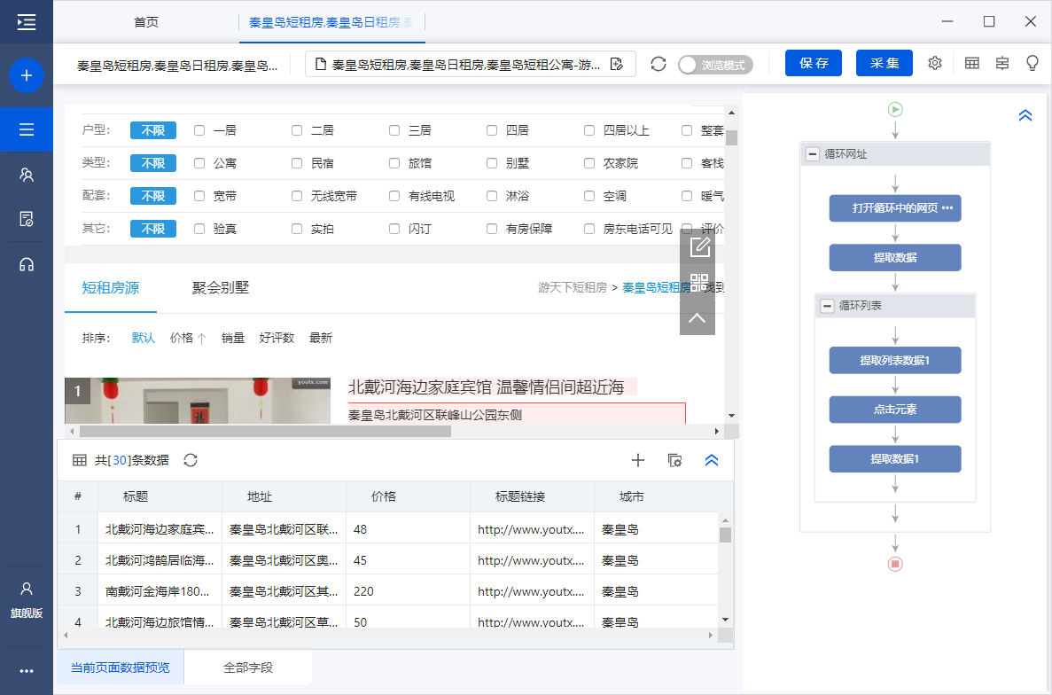Click the lightbulb tips icon
This screenshot has width=1052, height=695.
click(x=1032, y=64)
